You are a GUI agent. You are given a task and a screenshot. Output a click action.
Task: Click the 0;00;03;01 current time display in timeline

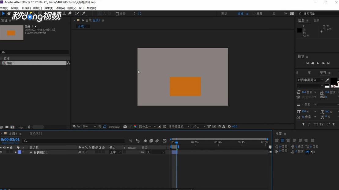pyautogui.click(x=10, y=139)
